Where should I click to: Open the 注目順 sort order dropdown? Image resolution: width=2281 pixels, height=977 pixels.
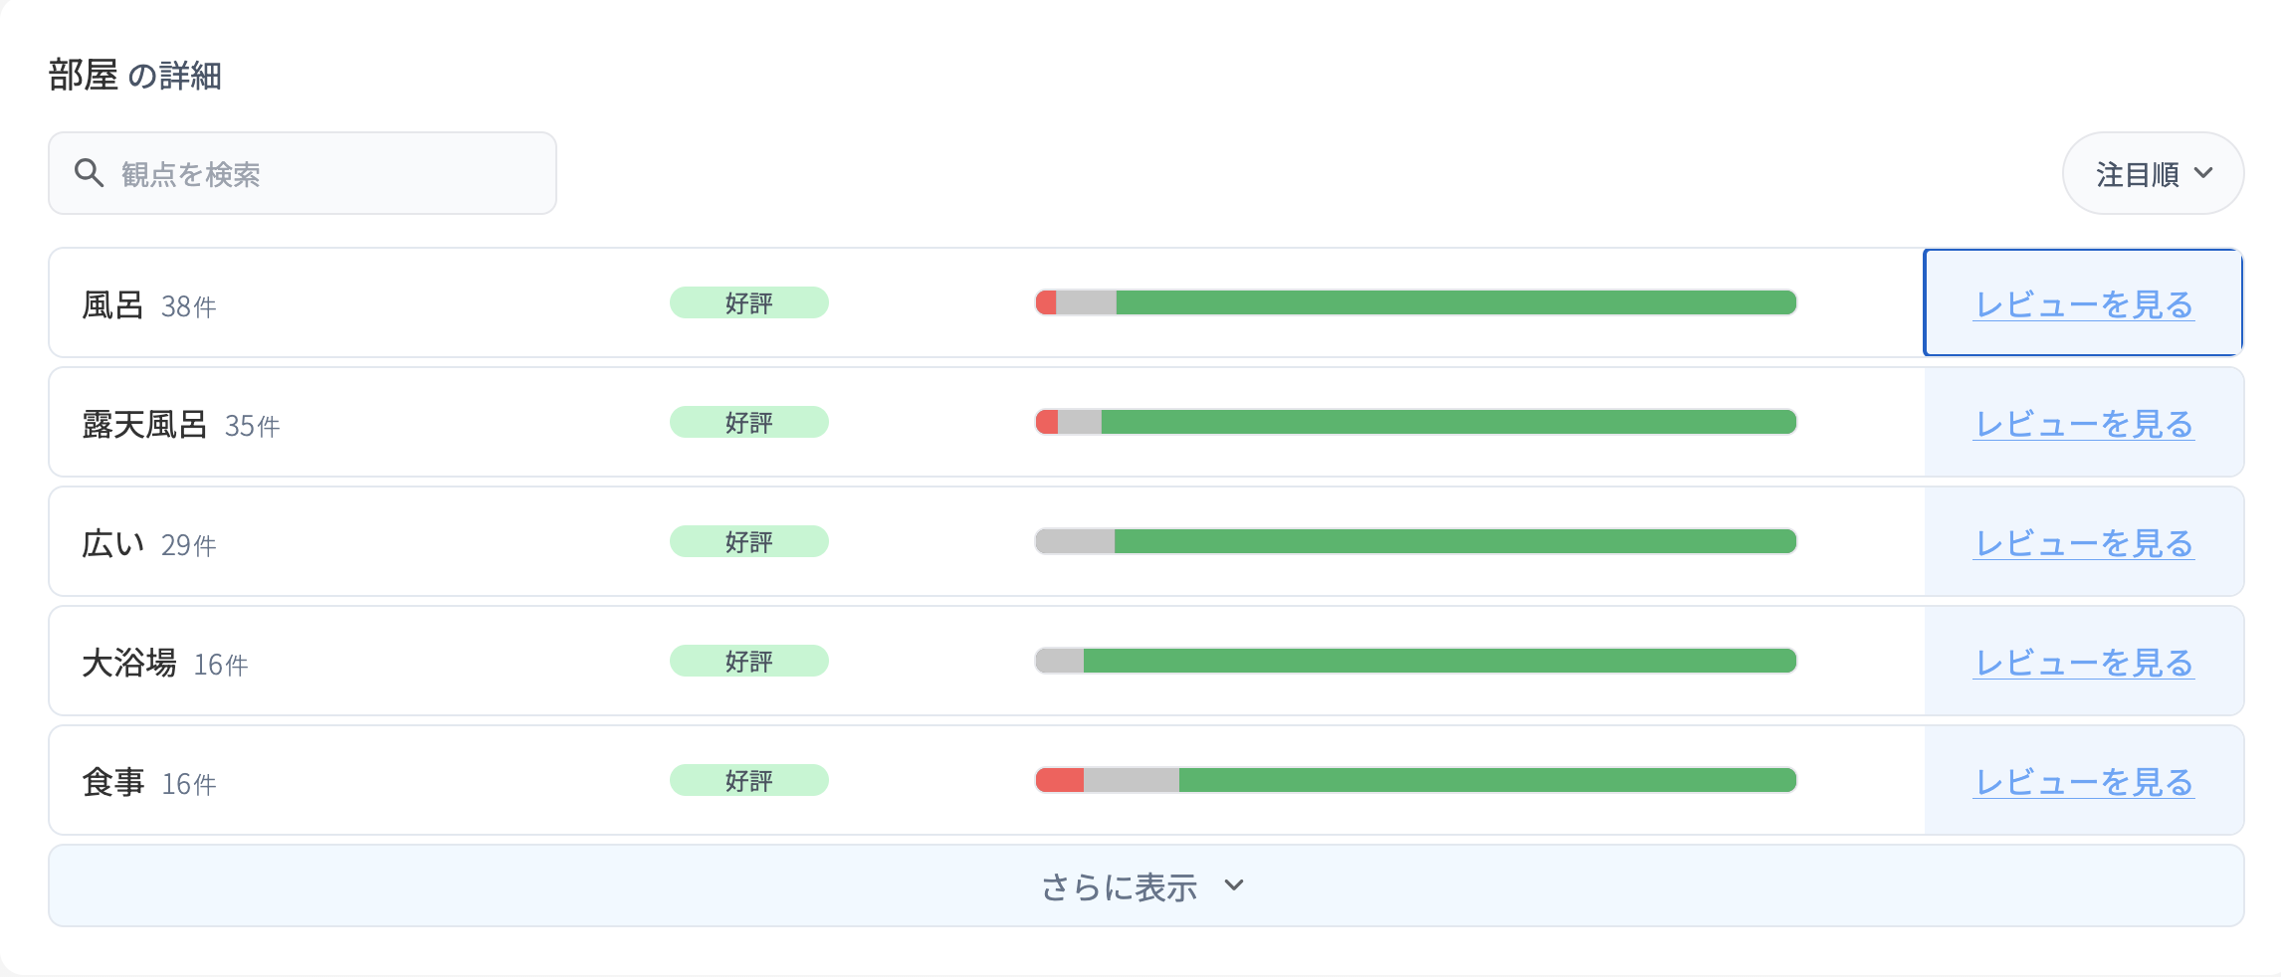[x=2153, y=173]
